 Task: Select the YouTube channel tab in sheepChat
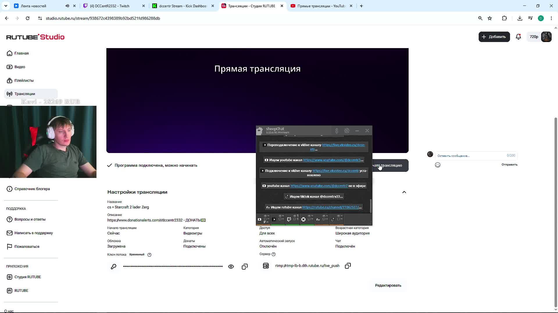coord(263,219)
